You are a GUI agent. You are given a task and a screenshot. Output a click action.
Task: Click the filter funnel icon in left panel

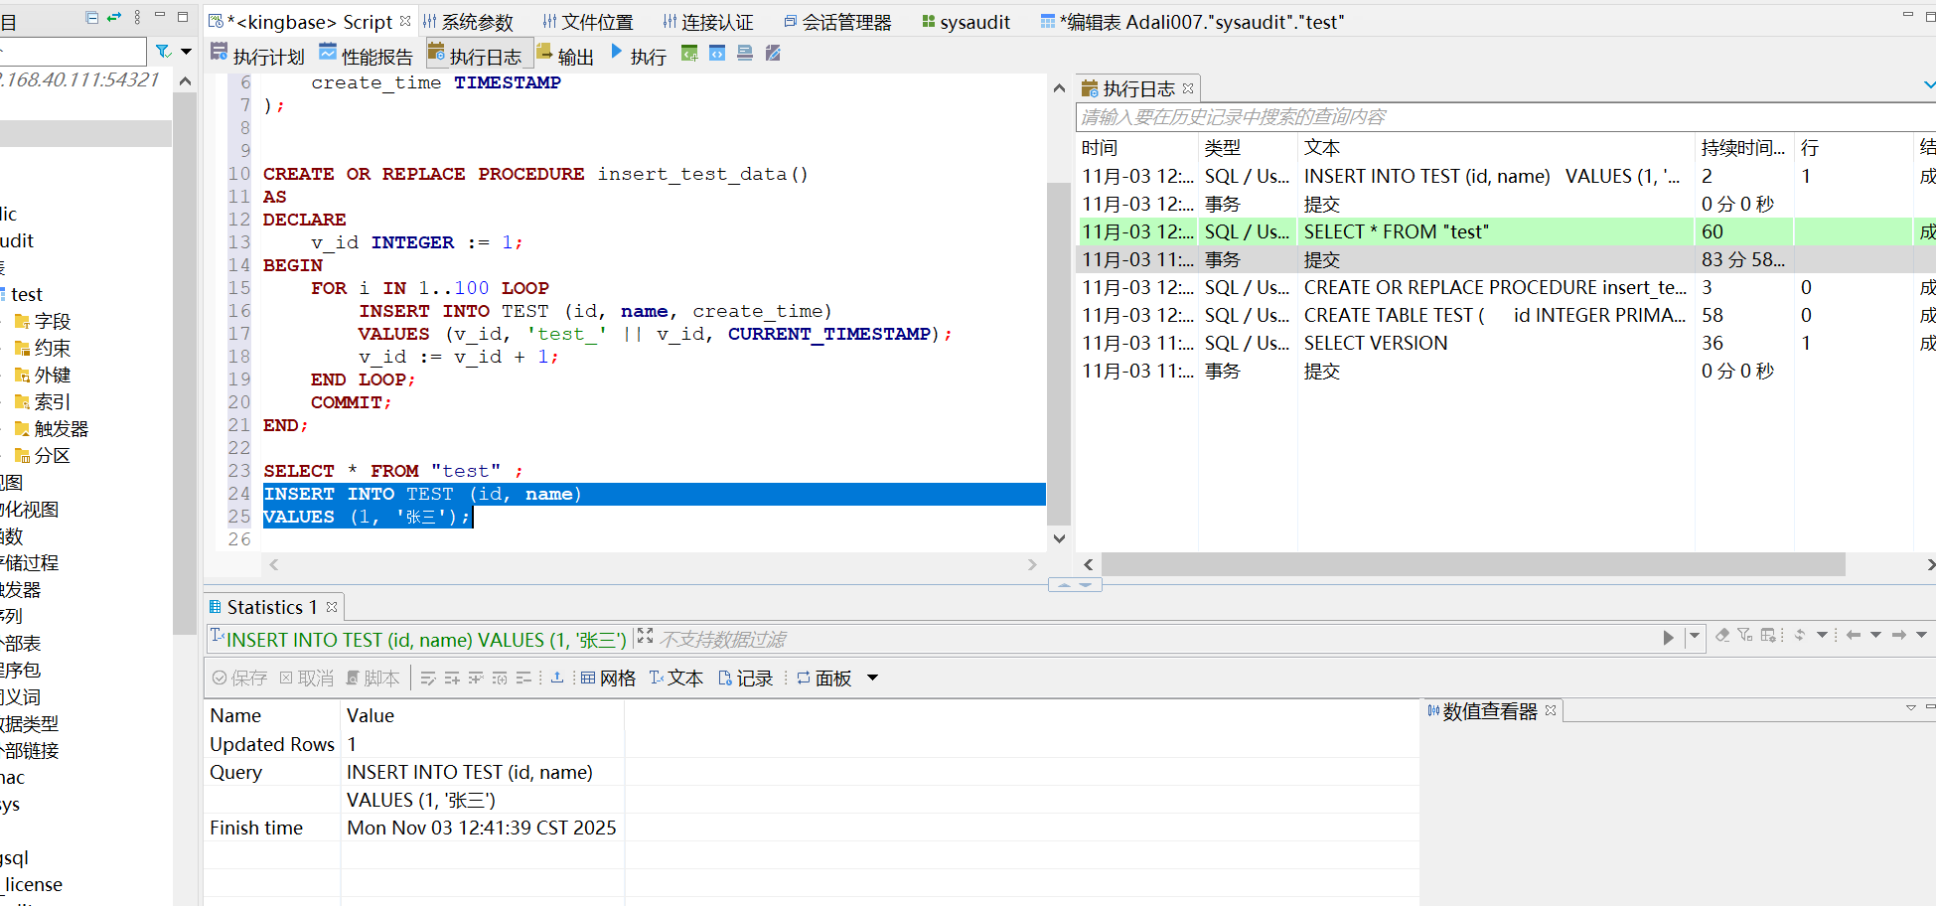coord(163,52)
